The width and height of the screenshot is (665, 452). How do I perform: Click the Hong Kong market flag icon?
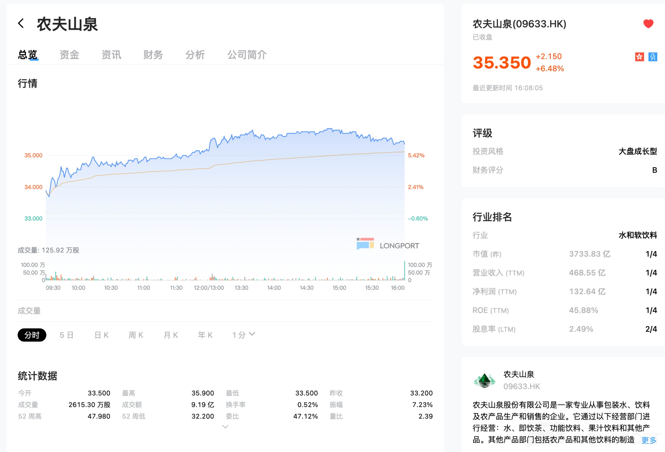tap(639, 57)
